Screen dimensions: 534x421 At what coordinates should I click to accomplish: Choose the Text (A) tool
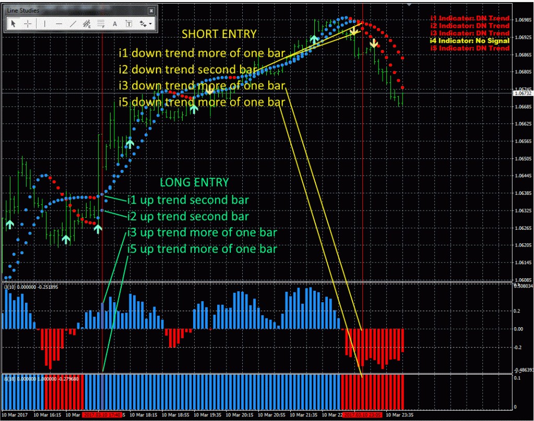coord(115,23)
